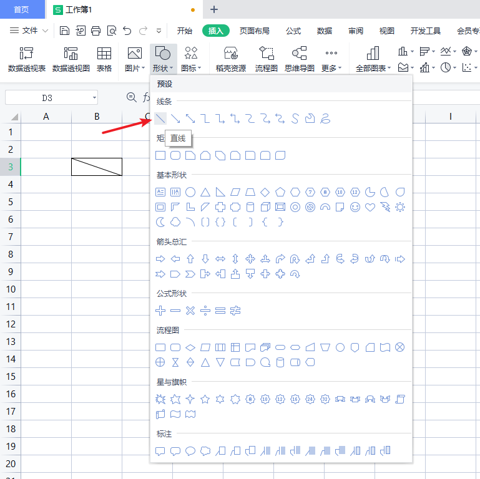Viewport: 480px width, 479px height.
Task: Choose the sun shape in basic shapes
Action: coord(400,207)
